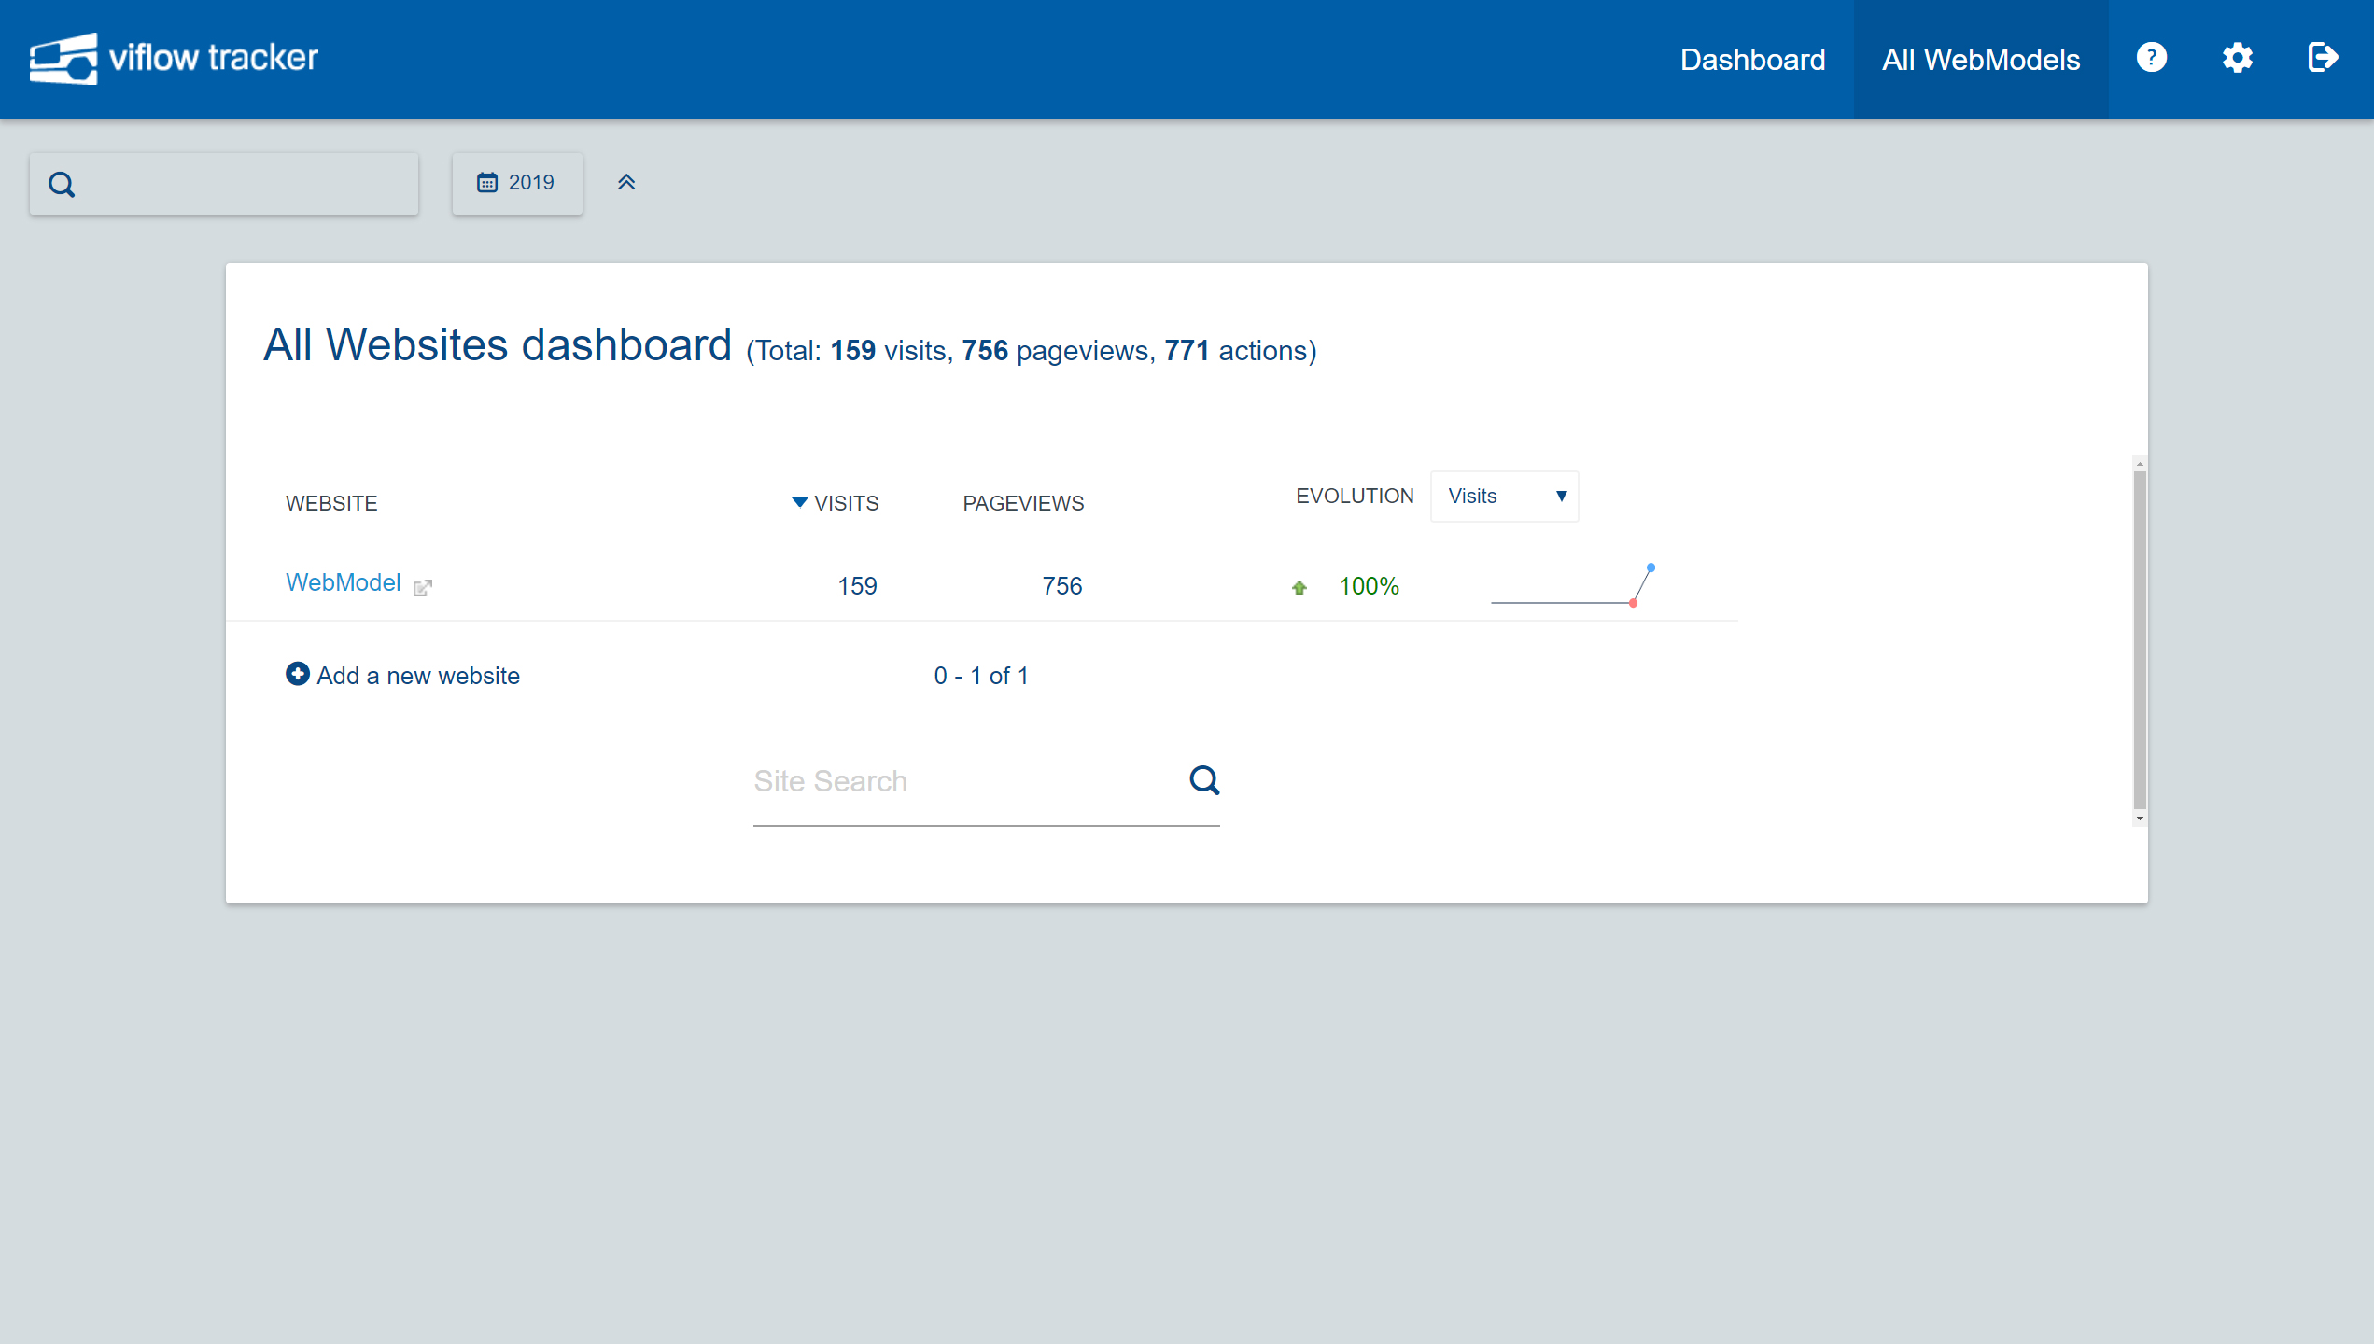Focus the top quick search field
The width and height of the screenshot is (2374, 1344).
[x=224, y=184]
